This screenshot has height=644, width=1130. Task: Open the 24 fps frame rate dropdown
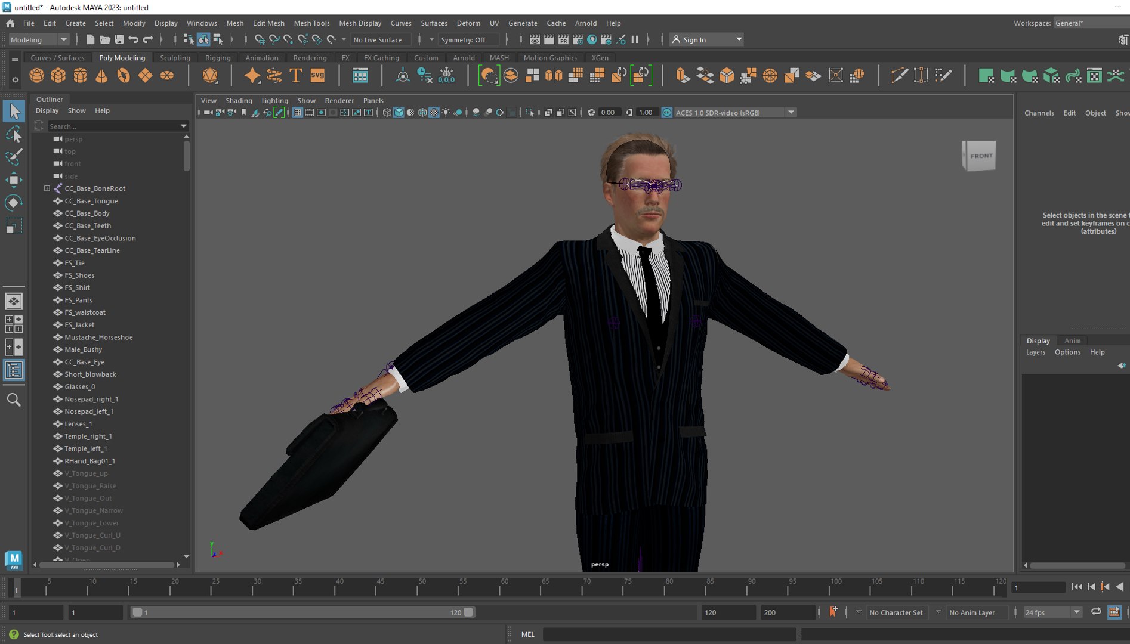(x=1052, y=612)
